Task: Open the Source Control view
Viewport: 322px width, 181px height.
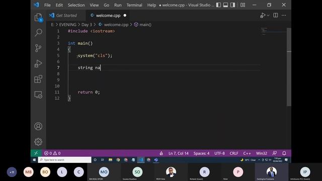Action: pos(38,48)
